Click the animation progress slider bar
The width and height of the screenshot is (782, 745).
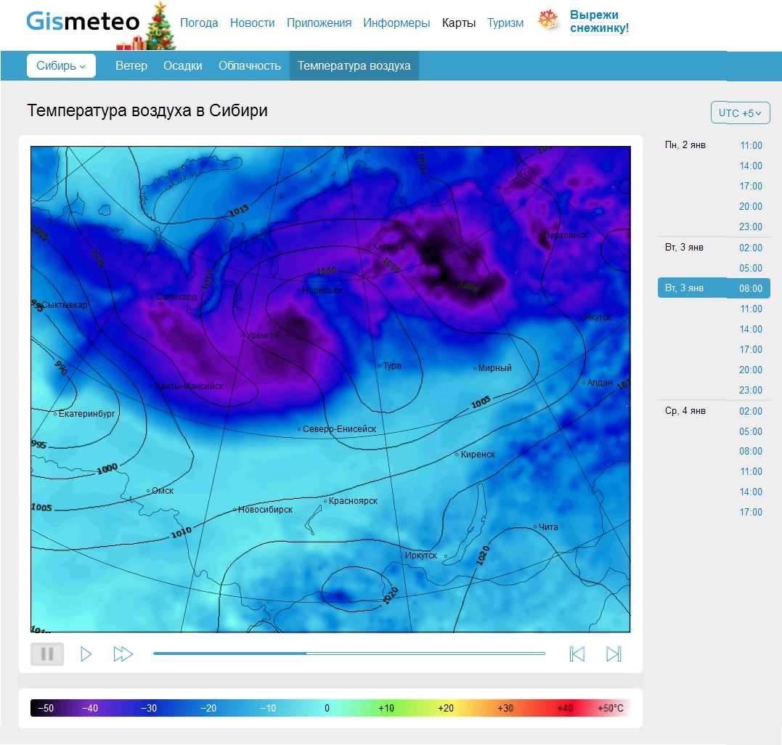(349, 654)
